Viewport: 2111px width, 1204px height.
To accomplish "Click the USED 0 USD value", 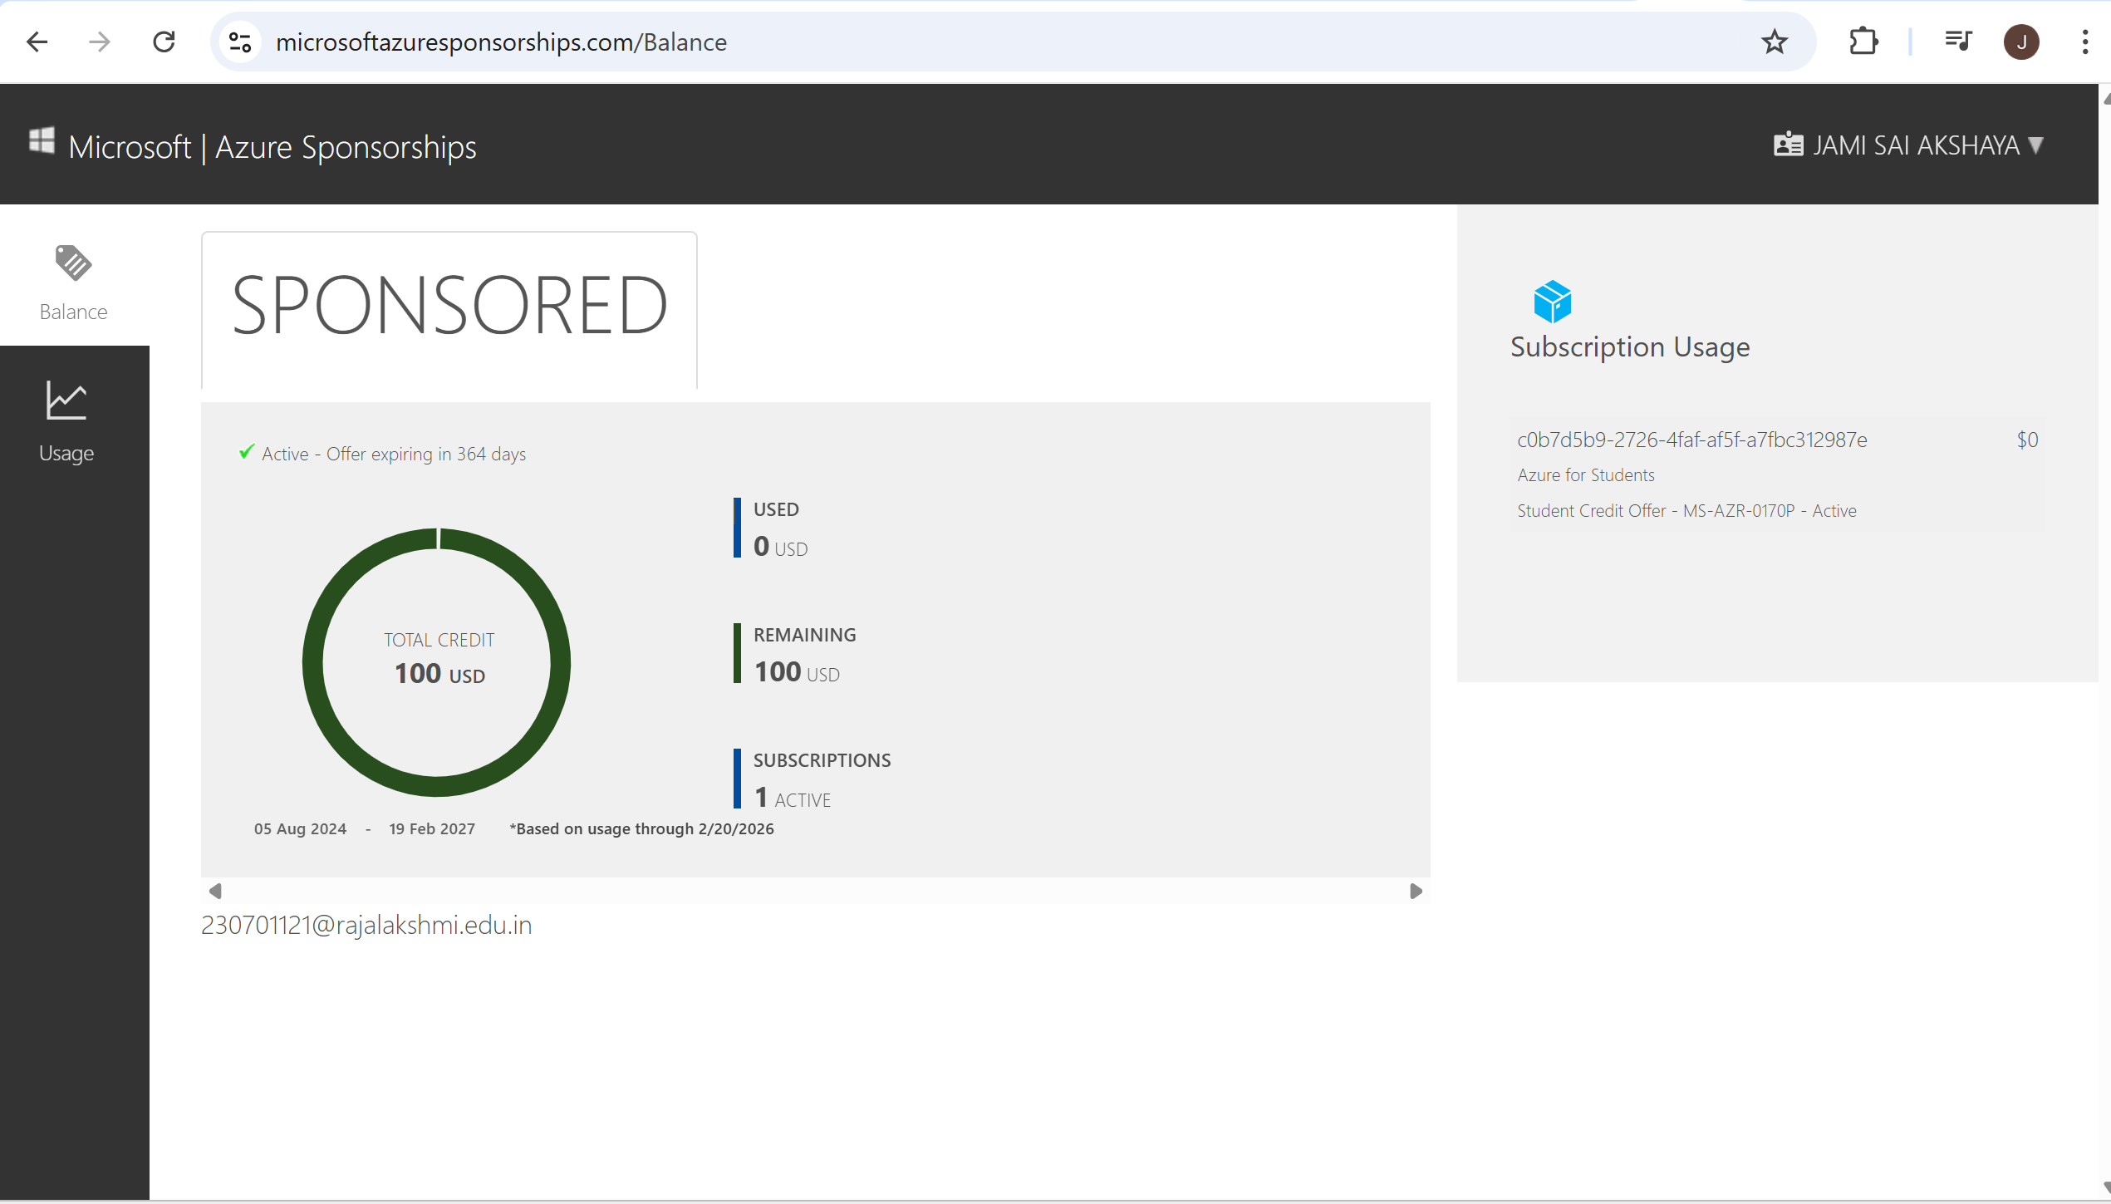I will pyautogui.click(x=780, y=547).
